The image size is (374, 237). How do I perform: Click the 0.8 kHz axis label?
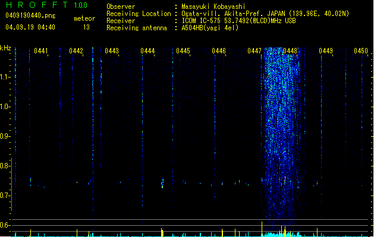click(5, 166)
